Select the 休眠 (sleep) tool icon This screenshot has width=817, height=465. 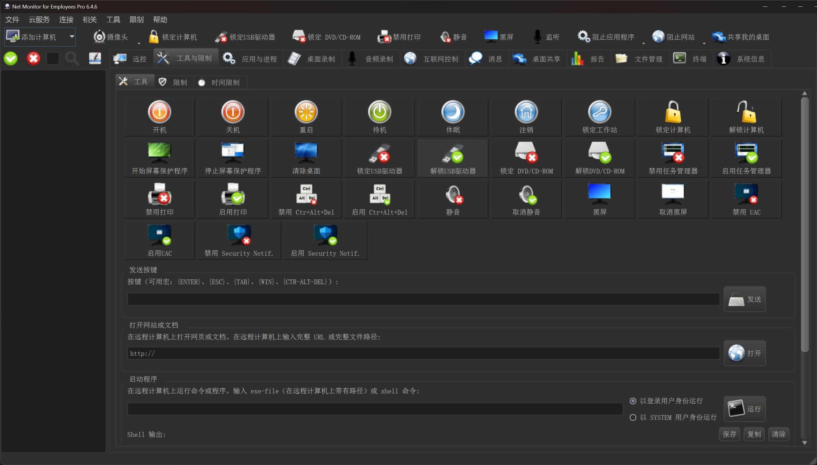tap(453, 117)
